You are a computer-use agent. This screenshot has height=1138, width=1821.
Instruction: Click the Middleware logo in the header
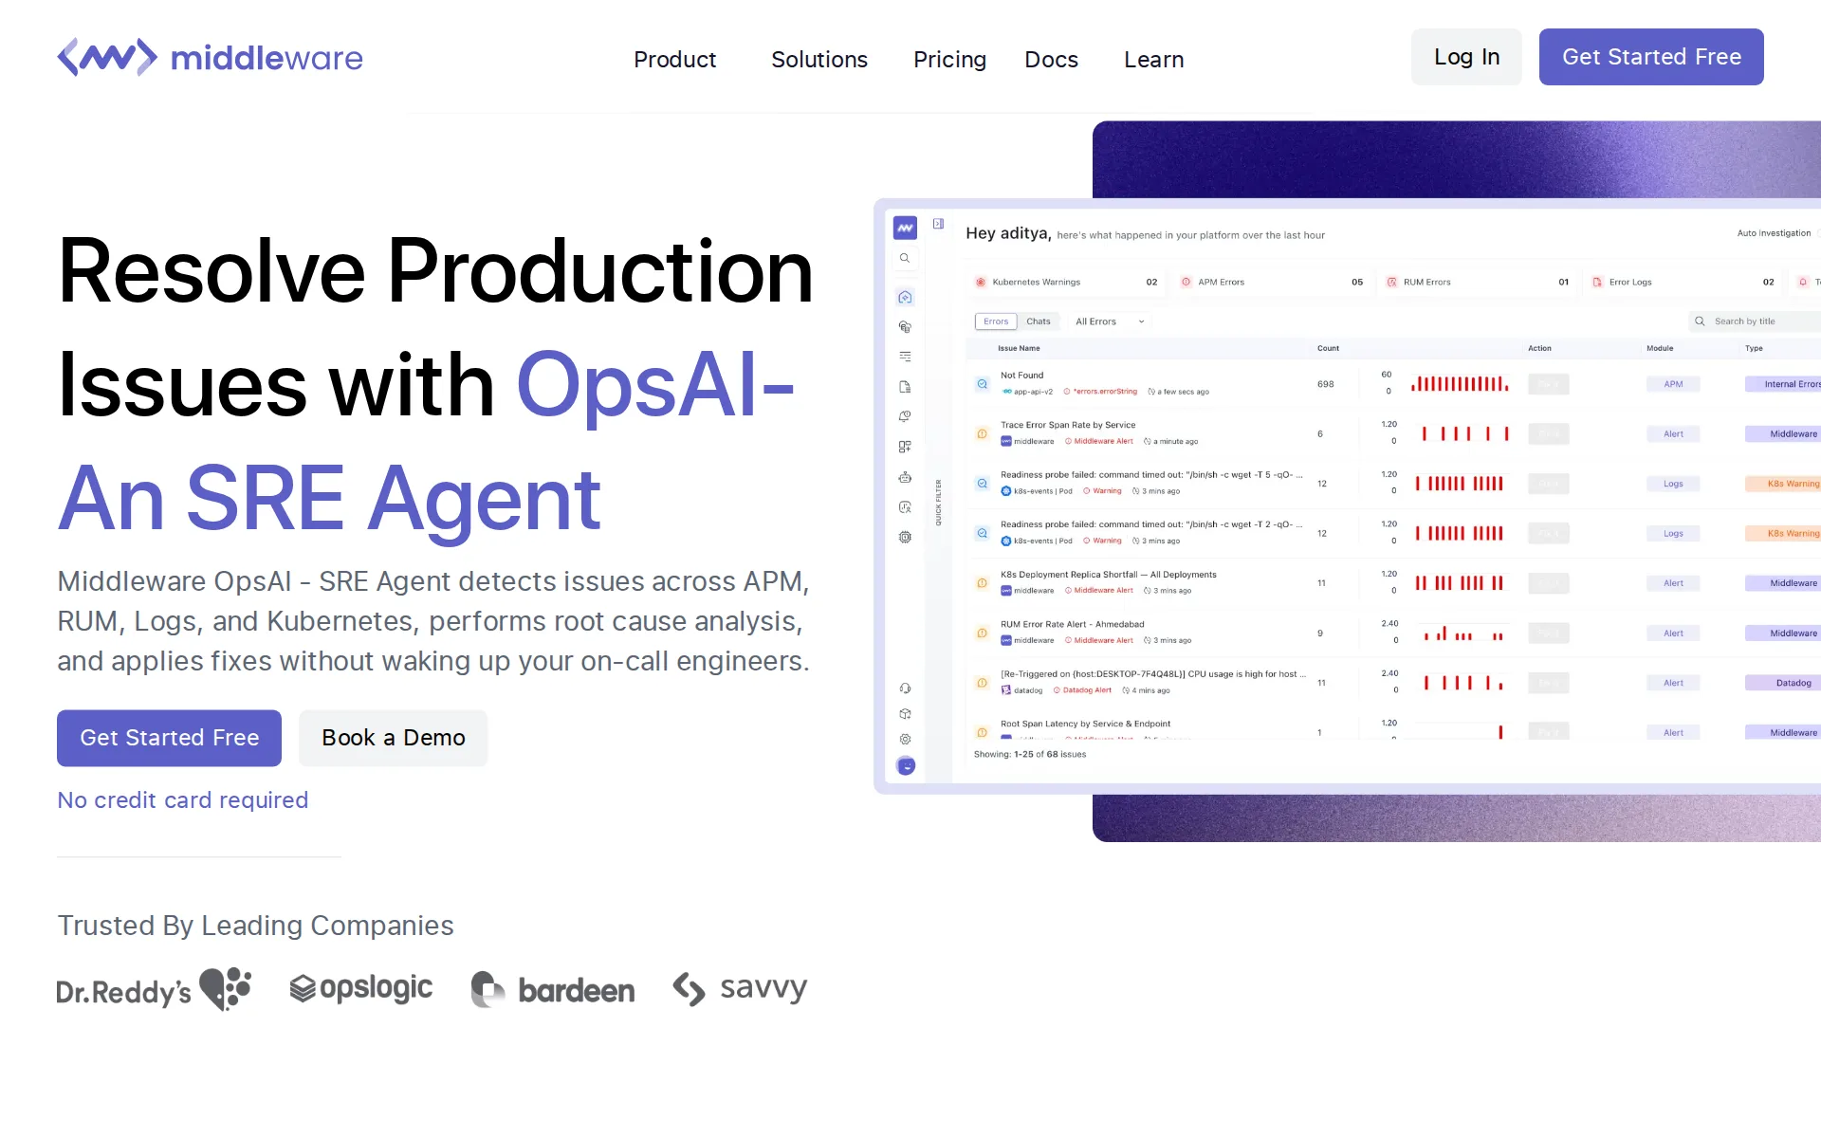(x=210, y=57)
